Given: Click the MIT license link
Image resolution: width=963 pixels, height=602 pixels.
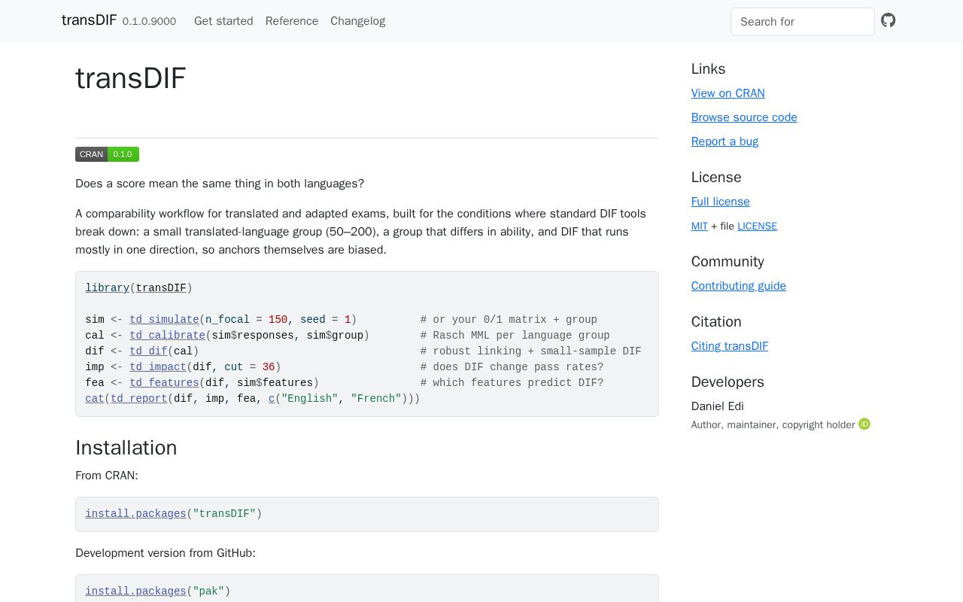Looking at the screenshot, I should pyautogui.click(x=700, y=226).
